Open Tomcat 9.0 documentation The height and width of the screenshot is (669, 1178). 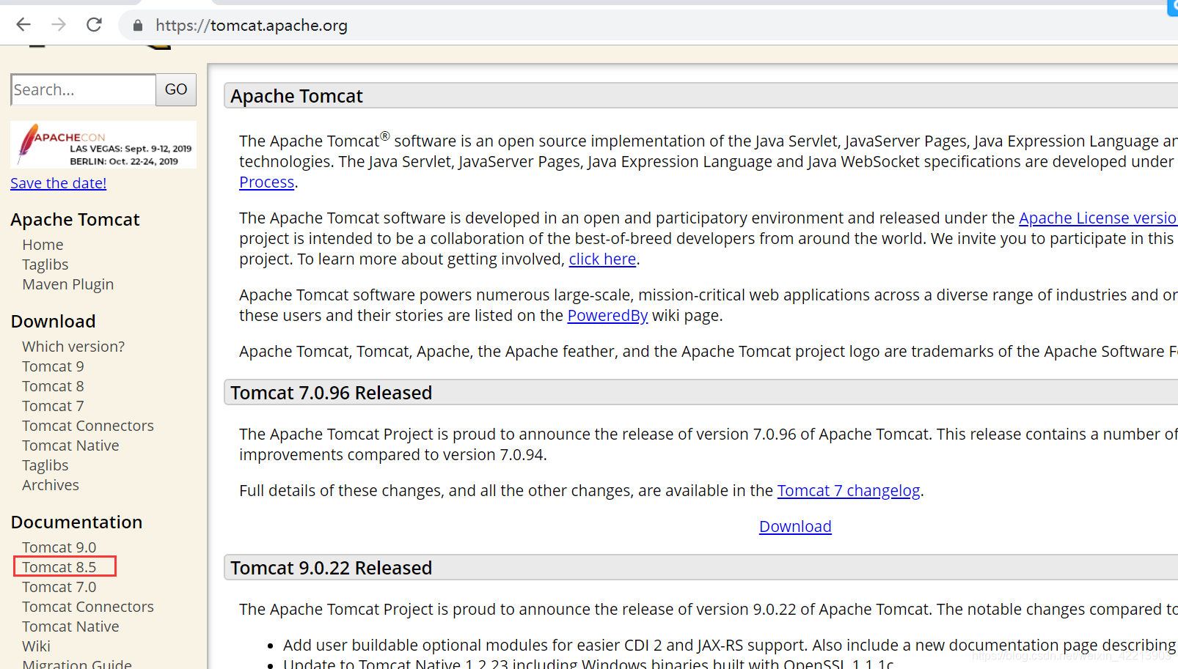59,547
